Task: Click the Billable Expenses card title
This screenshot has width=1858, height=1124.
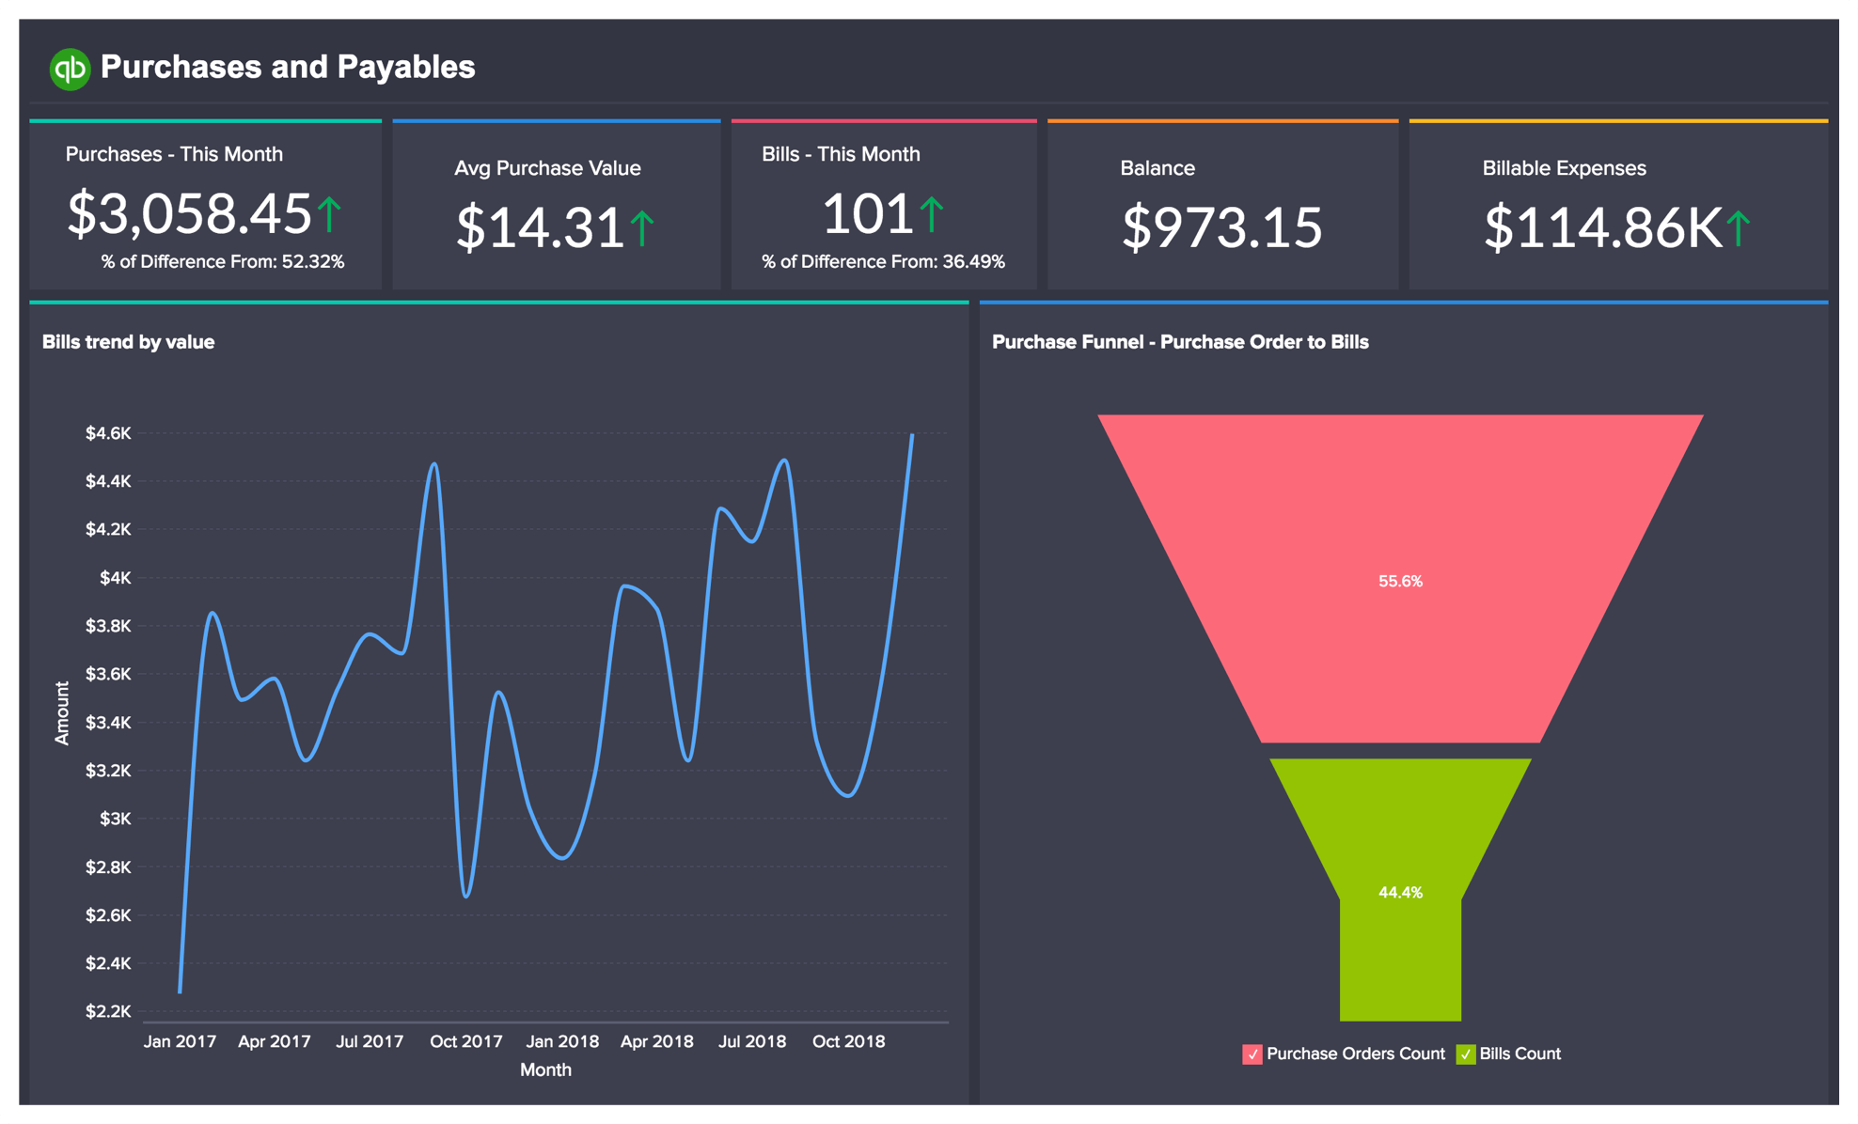Action: point(1564,168)
